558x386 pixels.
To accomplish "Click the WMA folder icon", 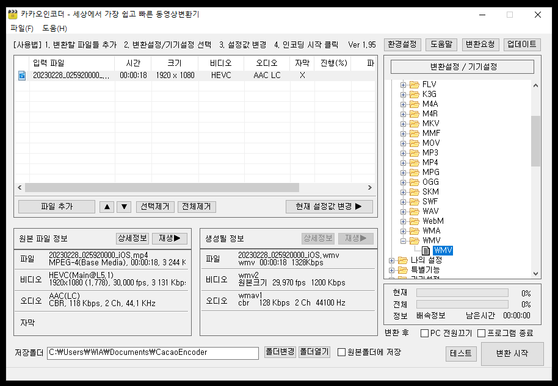I will tap(414, 231).
